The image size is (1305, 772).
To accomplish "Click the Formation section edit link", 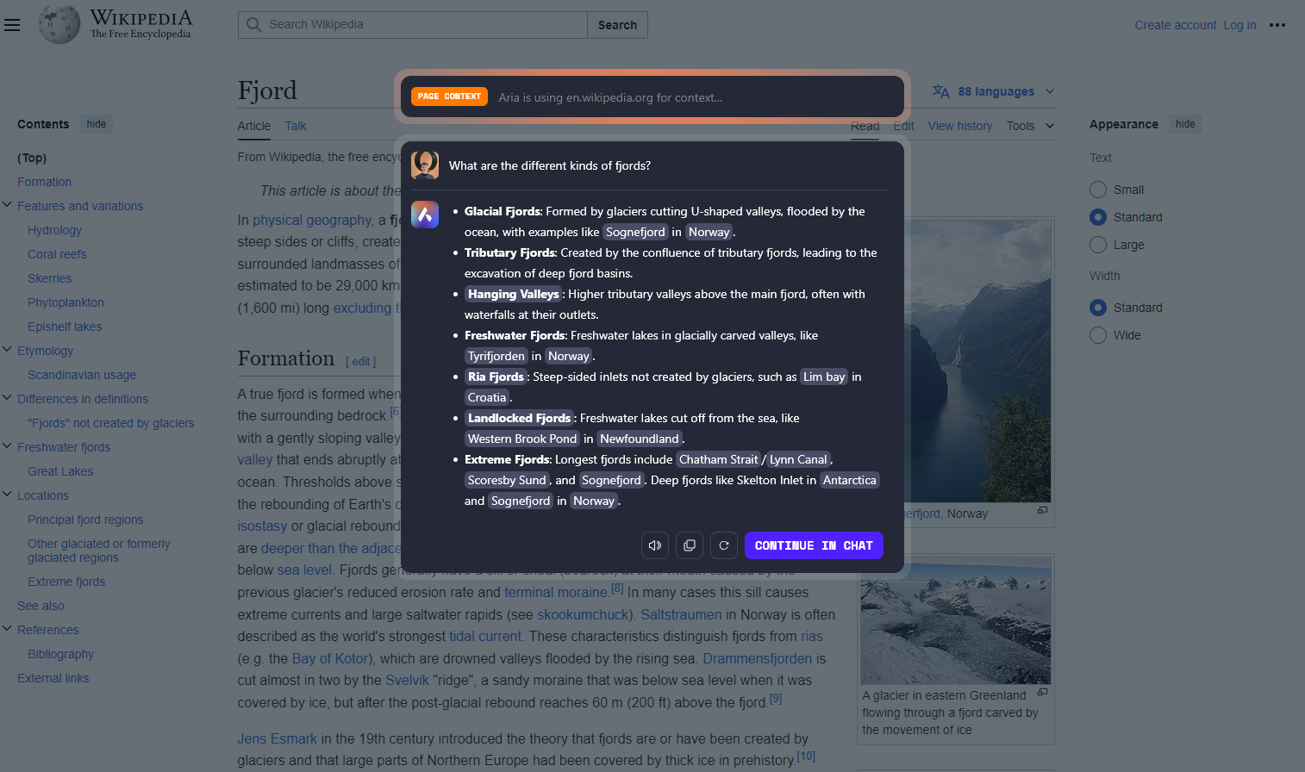I will (x=360, y=362).
